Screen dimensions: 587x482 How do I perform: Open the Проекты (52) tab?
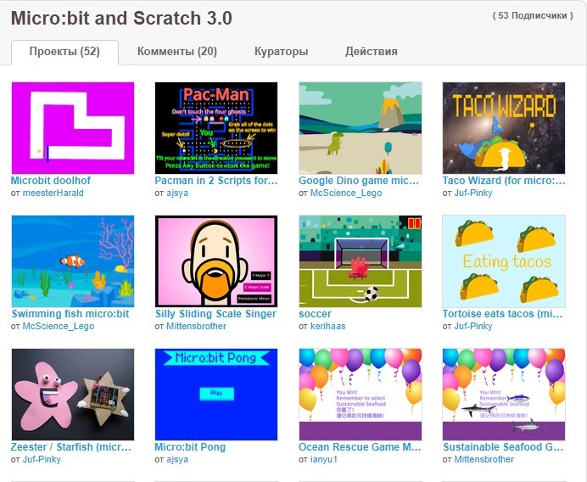point(64,51)
